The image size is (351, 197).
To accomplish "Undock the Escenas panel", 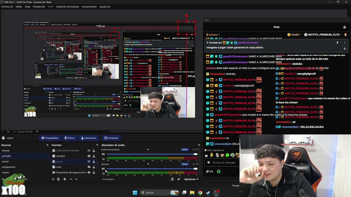I will click(47, 145).
